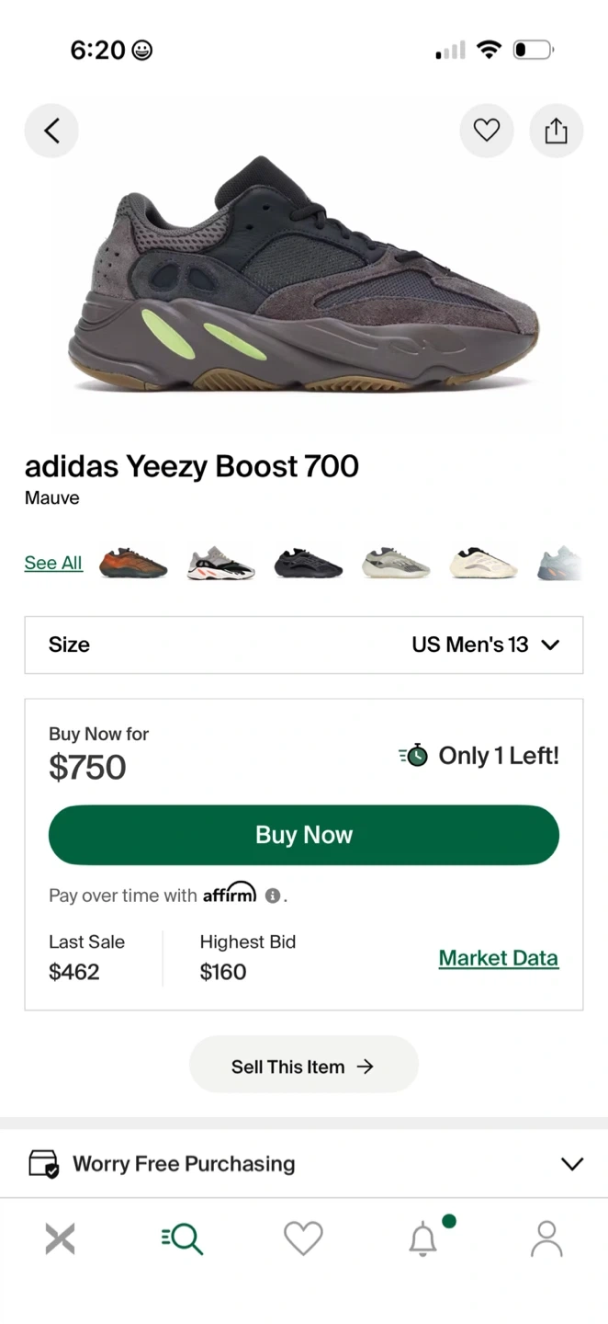Choose the all-black Yeezy thumbnail
The width and height of the screenshot is (608, 1324).
tap(309, 562)
